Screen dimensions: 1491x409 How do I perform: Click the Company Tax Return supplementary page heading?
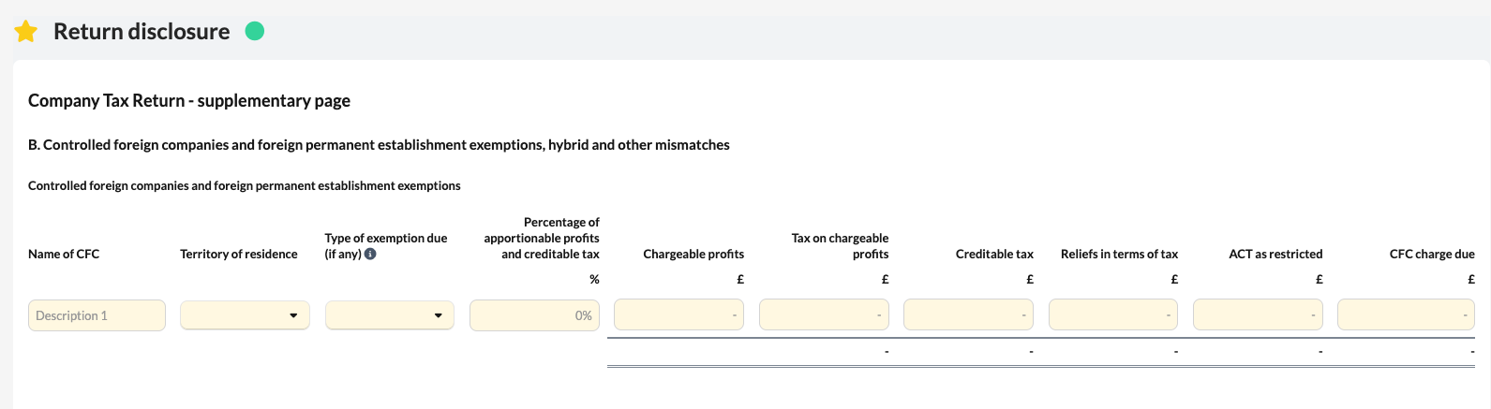click(189, 100)
